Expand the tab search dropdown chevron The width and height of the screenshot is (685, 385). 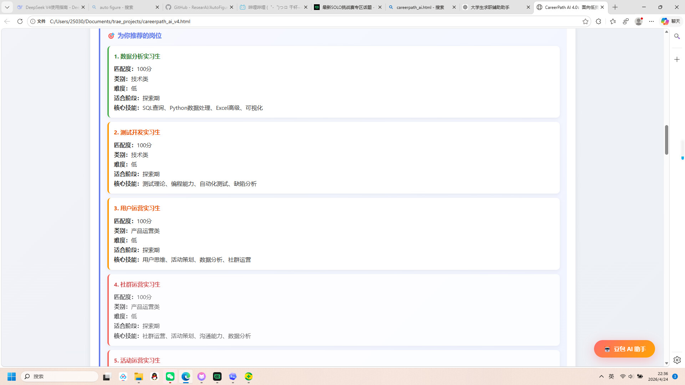[x=7, y=7]
